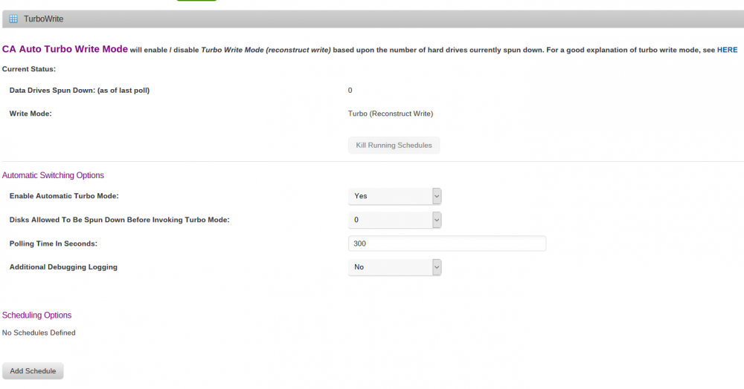Image resolution: width=744 pixels, height=389 pixels.
Task: Click the TurboWrite header title
Action: tap(44, 19)
